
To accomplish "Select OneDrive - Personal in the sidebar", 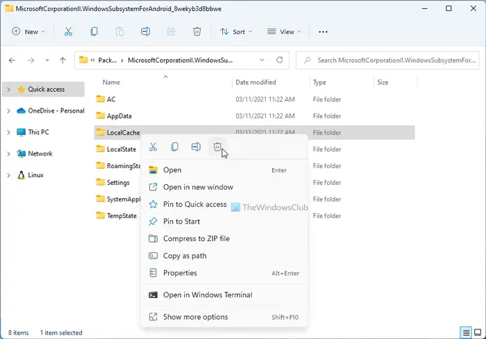I will pos(56,110).
